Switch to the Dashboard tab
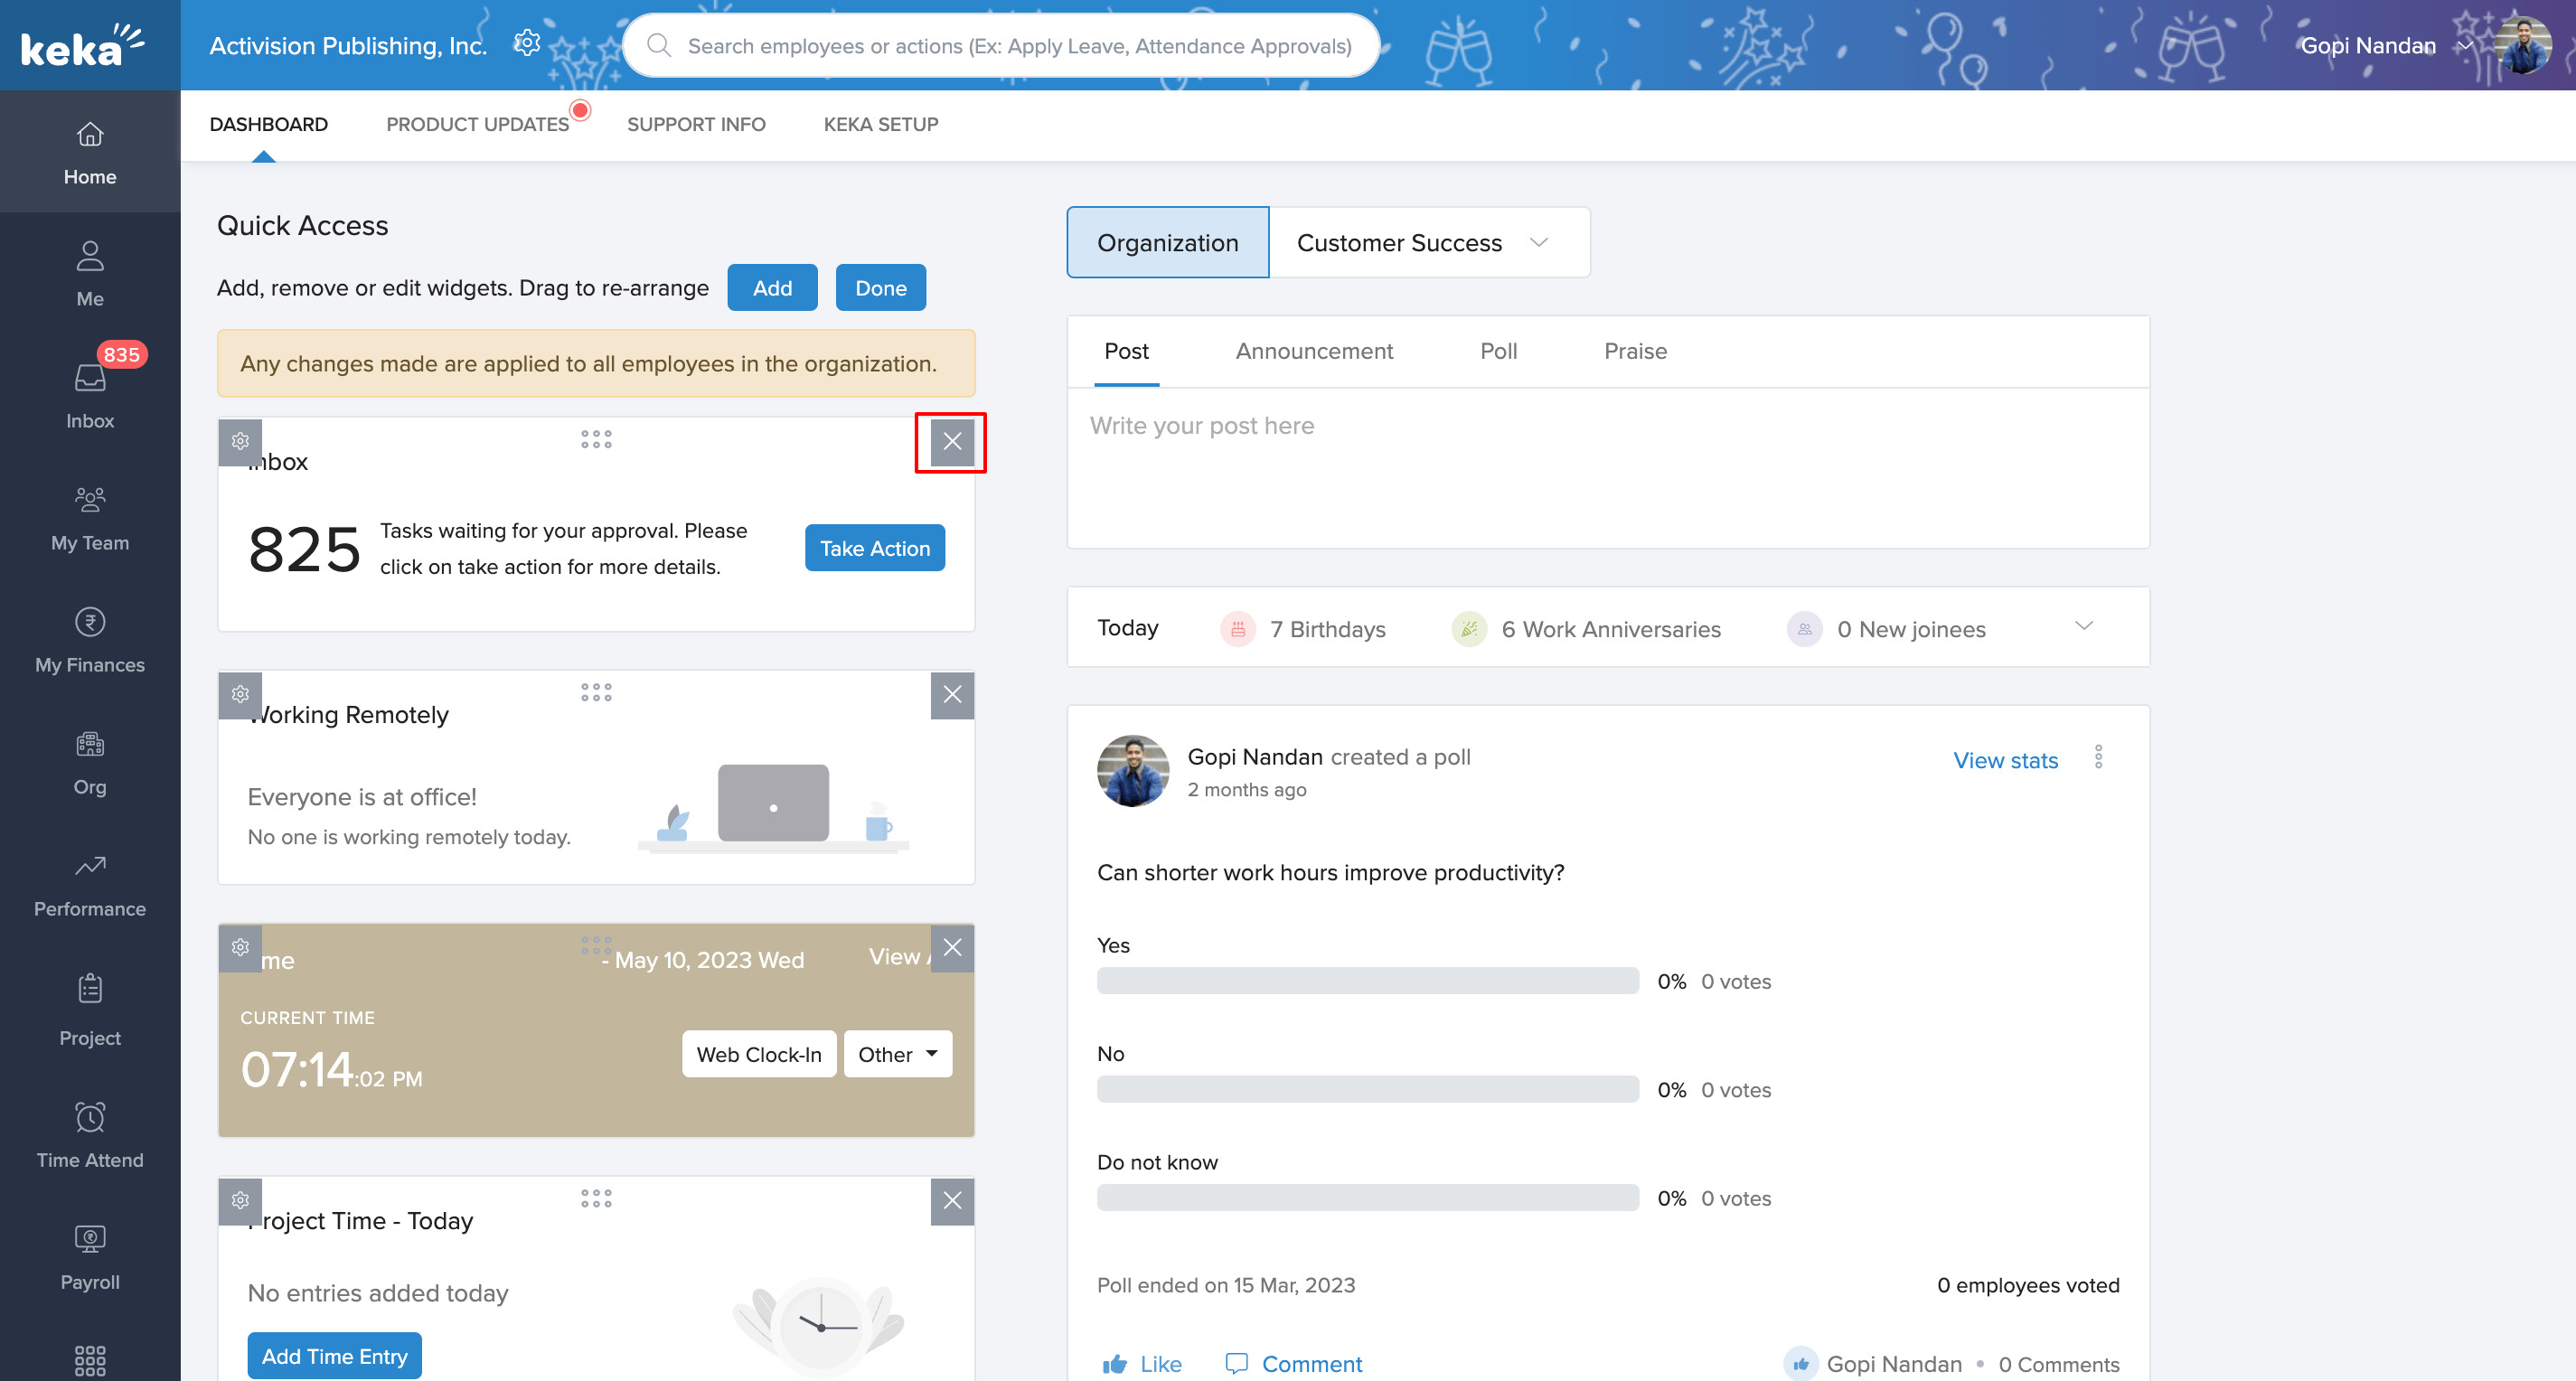The width and height of the screenshot is (2576, 1381). (x=269, y=124)
